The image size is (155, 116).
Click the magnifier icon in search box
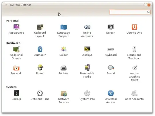click(x=148, y=12)
